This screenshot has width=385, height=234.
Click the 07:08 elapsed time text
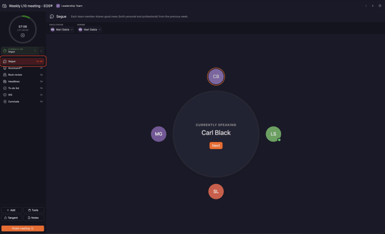point(23,26)
